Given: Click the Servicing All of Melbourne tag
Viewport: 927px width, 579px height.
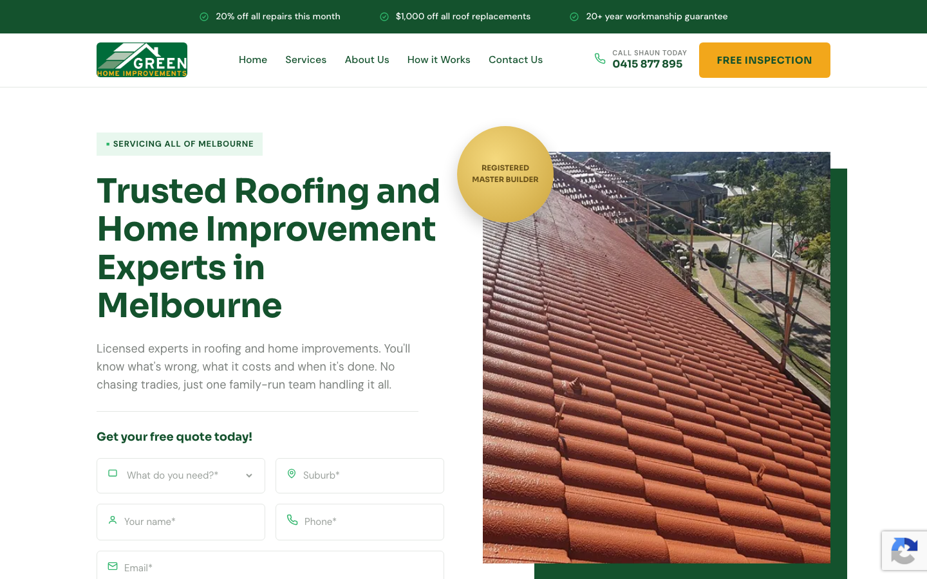Looking at the screenshot, I should tap(180, 144).
